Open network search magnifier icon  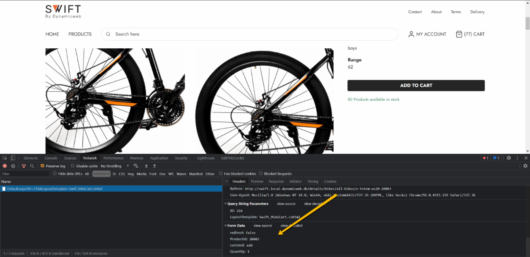point(32,166)
